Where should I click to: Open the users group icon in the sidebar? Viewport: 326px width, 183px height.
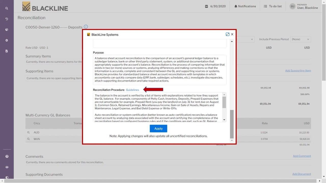7,167
